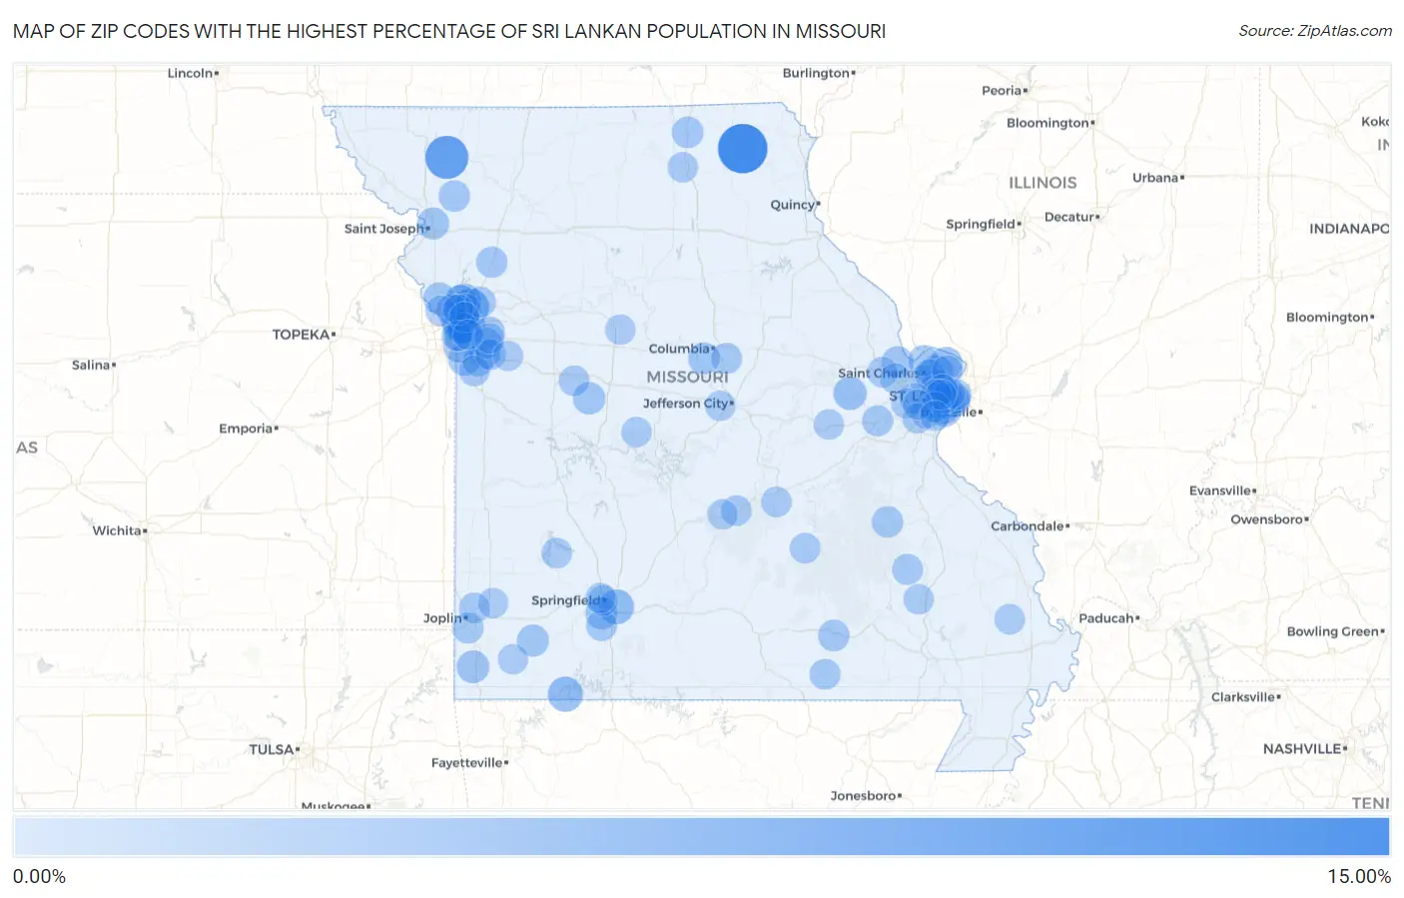The image size is (1404, 898).
Task: Click the 15.00% legend maximum label
Action: pos(1359,877)
